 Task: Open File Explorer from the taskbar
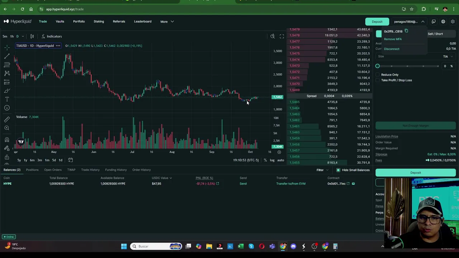pos(209,246)
